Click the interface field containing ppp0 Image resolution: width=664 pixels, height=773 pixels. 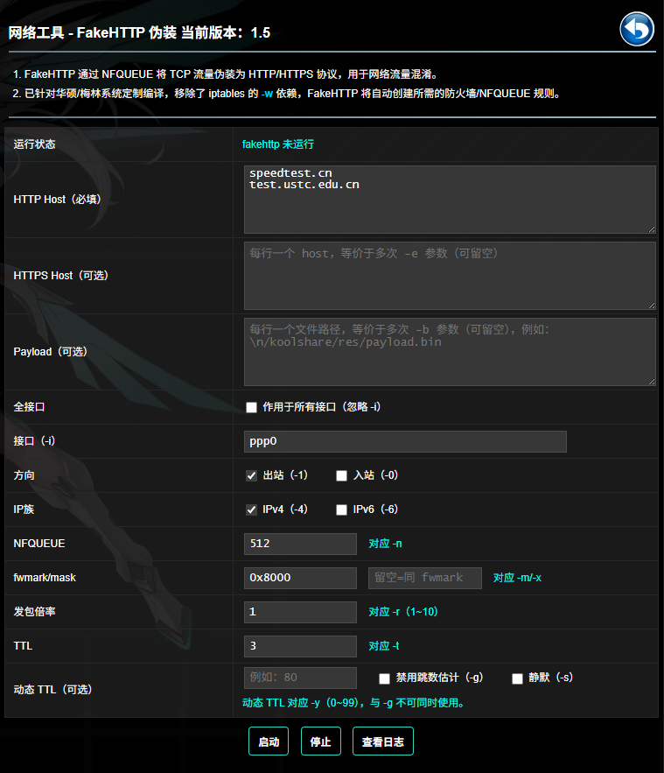pyautogui.click(x=405, y=441)
